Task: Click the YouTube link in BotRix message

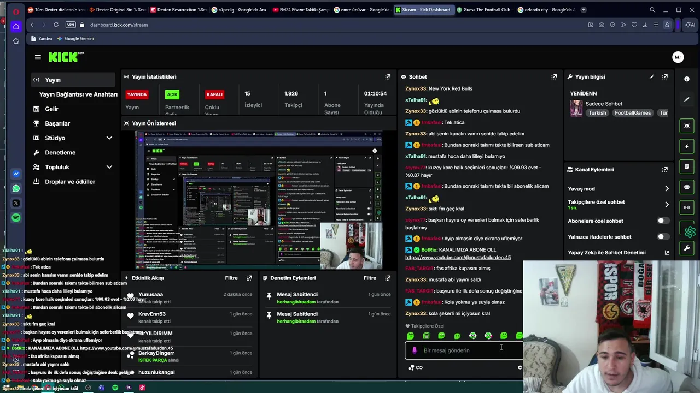Action: click(x=458, y=257)
